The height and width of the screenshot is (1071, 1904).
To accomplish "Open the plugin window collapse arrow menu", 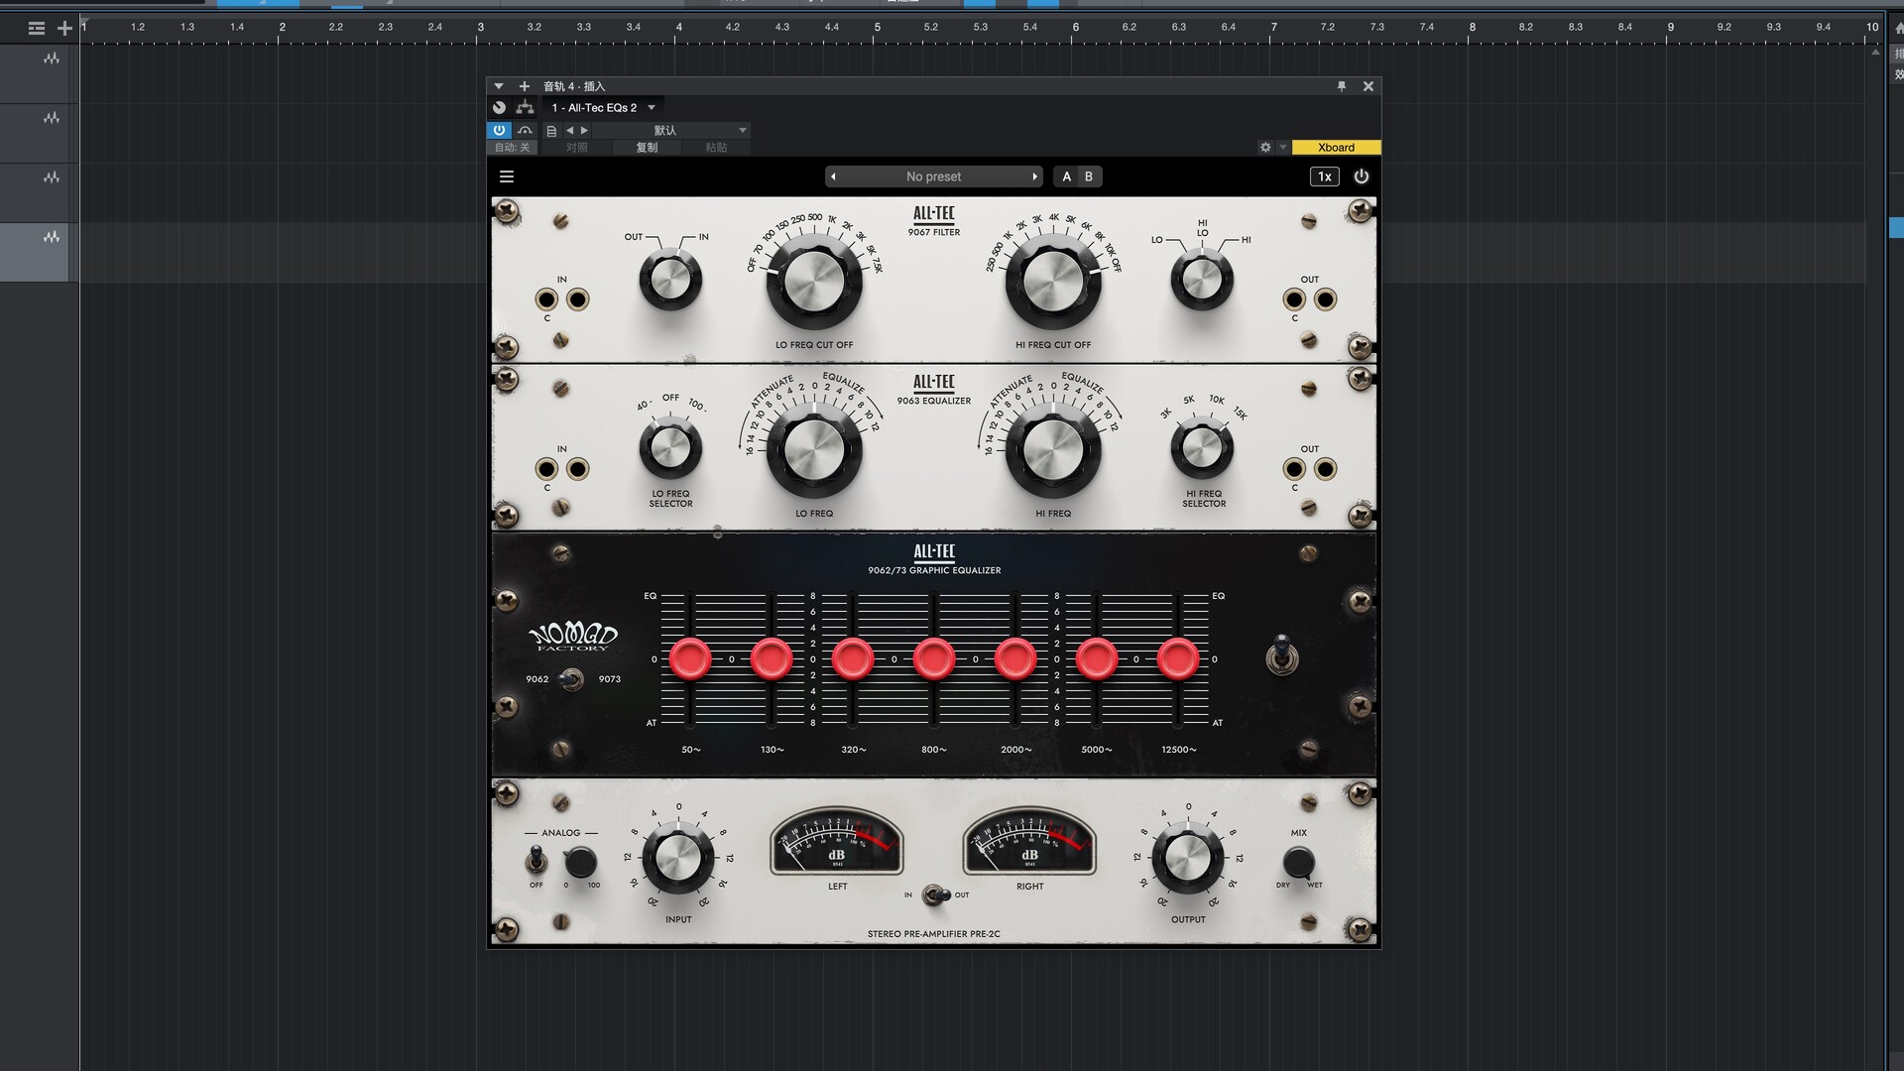I will (499, 86).
